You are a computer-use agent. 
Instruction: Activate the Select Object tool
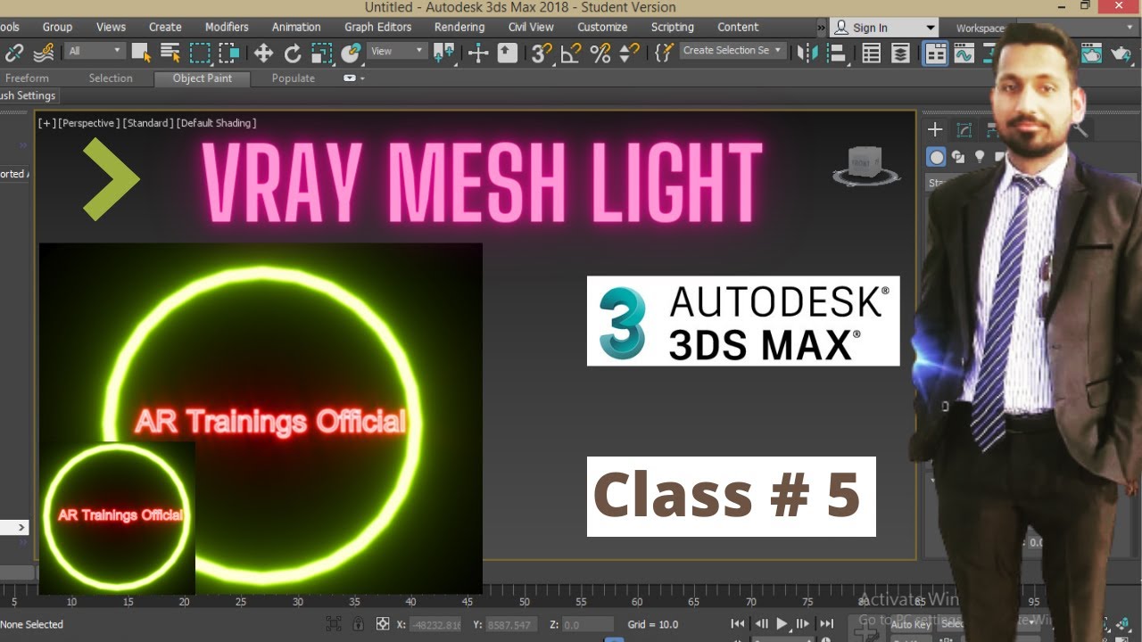coord(141,53)
